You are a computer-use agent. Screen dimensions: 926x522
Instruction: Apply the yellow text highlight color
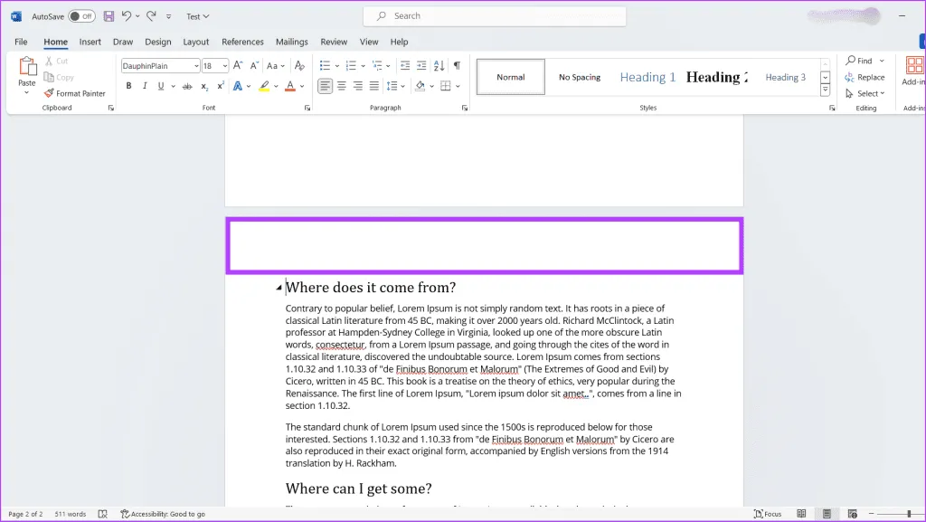263,86
